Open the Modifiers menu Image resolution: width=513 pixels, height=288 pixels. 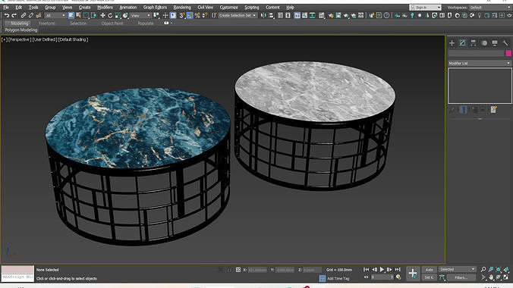click(x=105, y=7)
